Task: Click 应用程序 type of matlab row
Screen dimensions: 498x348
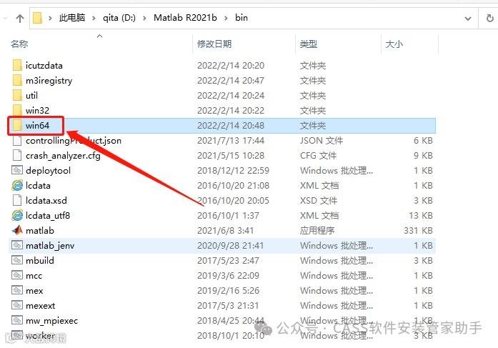Action: pyautogui.click(x=317, y=230)
